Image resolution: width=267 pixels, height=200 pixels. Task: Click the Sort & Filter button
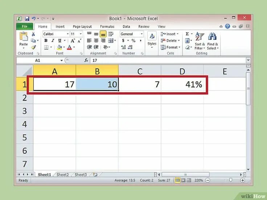(200, 41)
